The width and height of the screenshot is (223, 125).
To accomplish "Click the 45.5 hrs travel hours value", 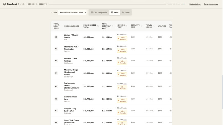I will pyautogui.click(x=149, y=73).
